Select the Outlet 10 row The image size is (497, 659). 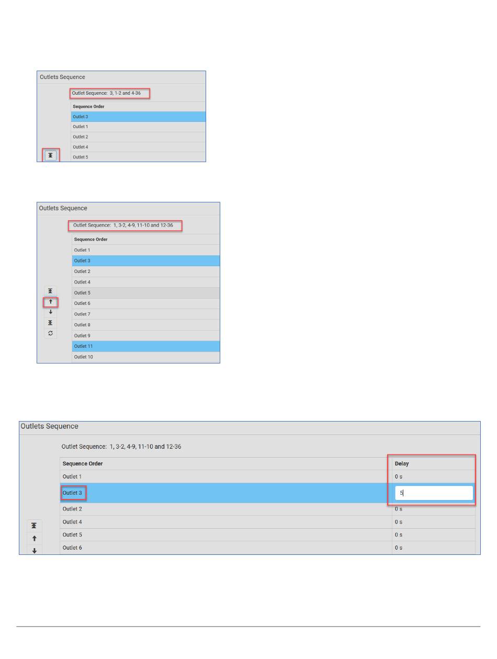click(145, 357)
